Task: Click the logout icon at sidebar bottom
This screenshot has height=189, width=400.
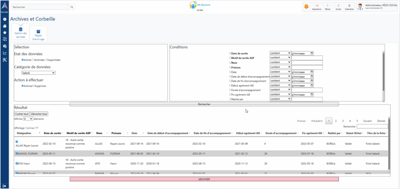Action: (x=5, y=186)
